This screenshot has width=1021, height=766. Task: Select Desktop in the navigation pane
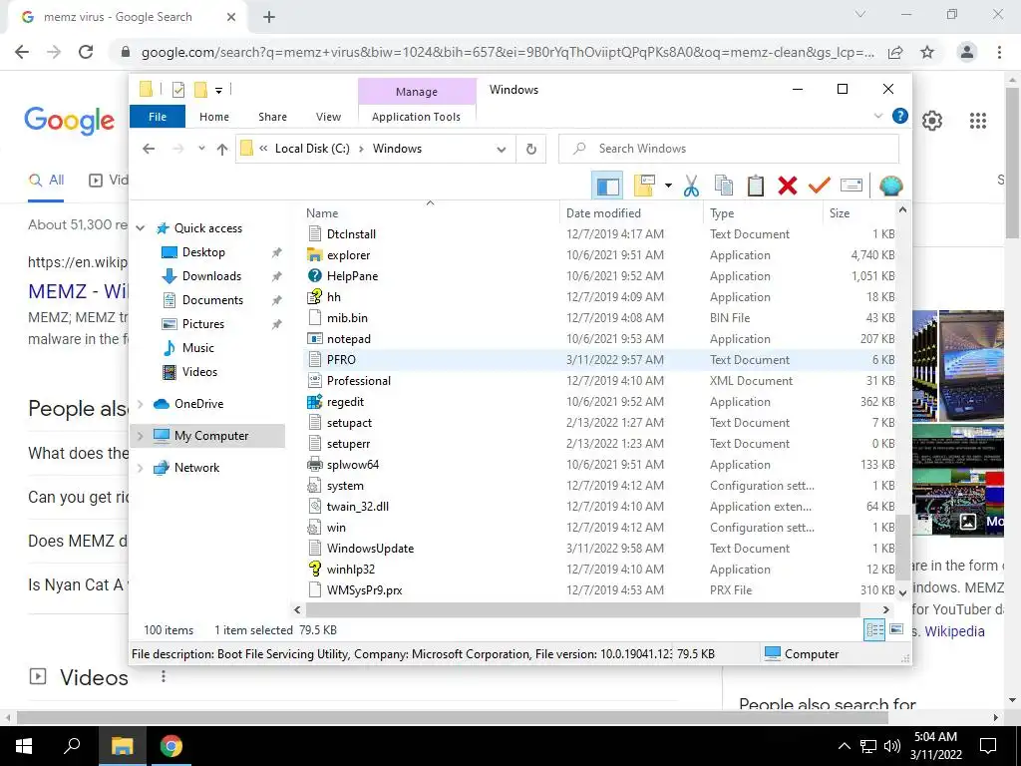[x=203, y=252]
